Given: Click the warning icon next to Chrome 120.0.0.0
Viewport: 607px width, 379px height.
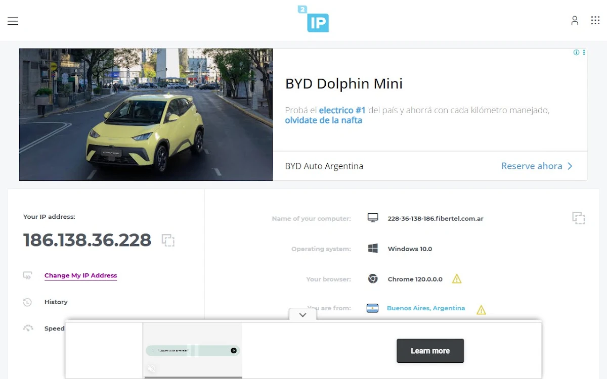Looking at the screenshot, I should 457,278.
